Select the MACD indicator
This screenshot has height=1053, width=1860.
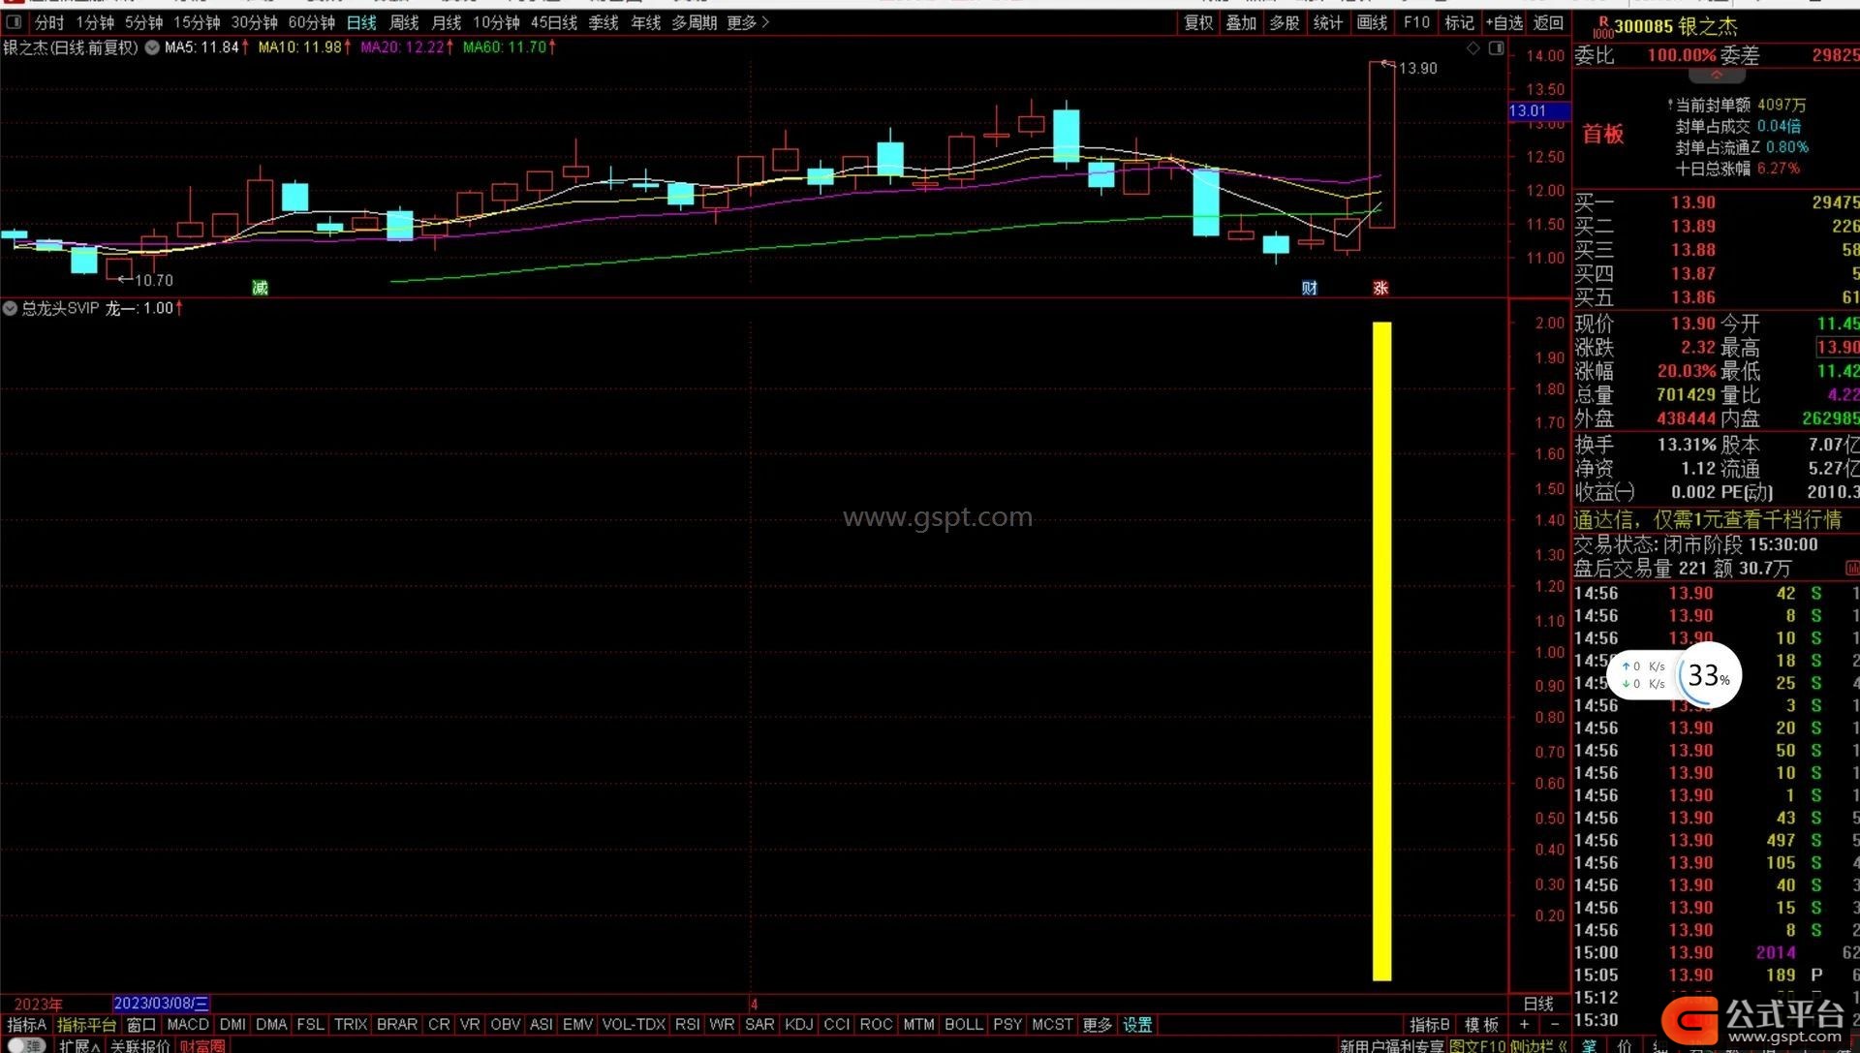188,1024
